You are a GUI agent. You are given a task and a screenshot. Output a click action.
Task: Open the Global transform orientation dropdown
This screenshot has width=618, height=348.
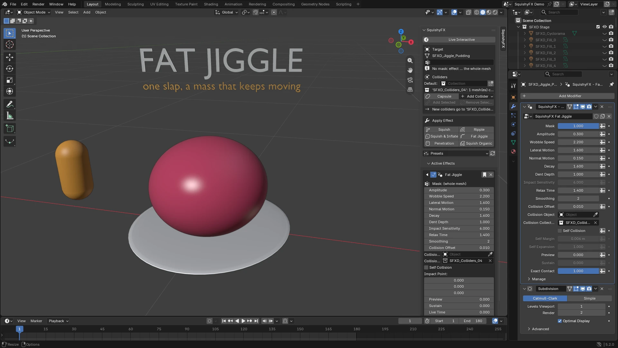click(x=227, y=12)
